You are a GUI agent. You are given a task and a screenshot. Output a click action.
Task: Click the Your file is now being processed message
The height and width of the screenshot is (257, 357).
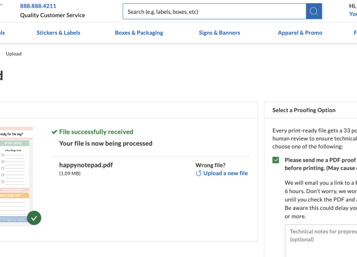coord(106,144)
